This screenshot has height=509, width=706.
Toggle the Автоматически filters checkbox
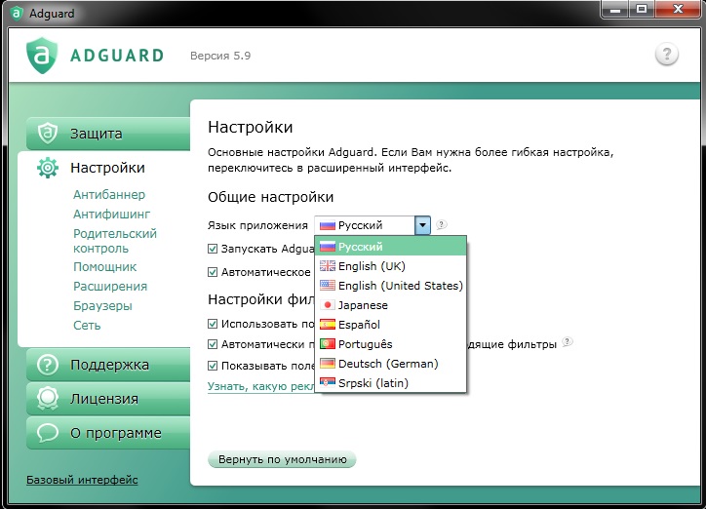point(213,344)
